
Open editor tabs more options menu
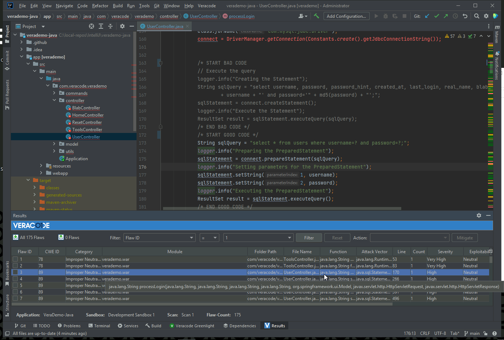(x=489, y=26)
